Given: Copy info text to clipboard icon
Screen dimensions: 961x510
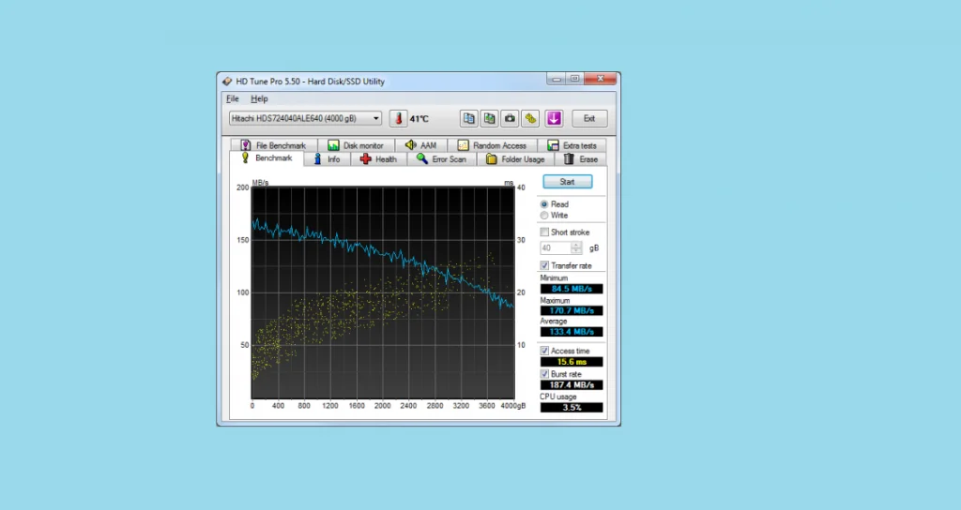Looking at the screenshot, I should click(469, 118).
